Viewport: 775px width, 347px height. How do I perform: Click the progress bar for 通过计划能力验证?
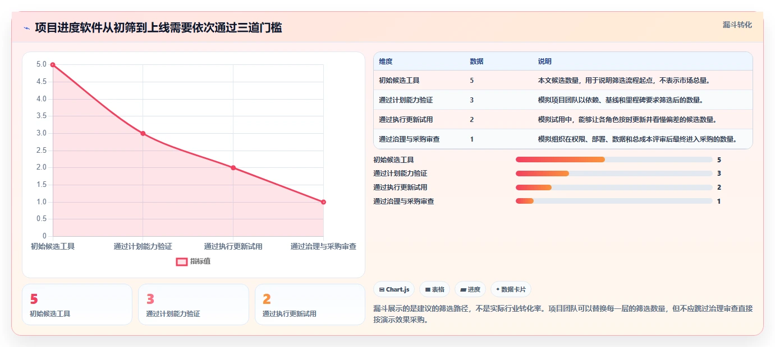614,173
